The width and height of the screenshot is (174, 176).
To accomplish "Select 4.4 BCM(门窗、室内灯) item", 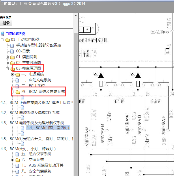I will 48,128.
